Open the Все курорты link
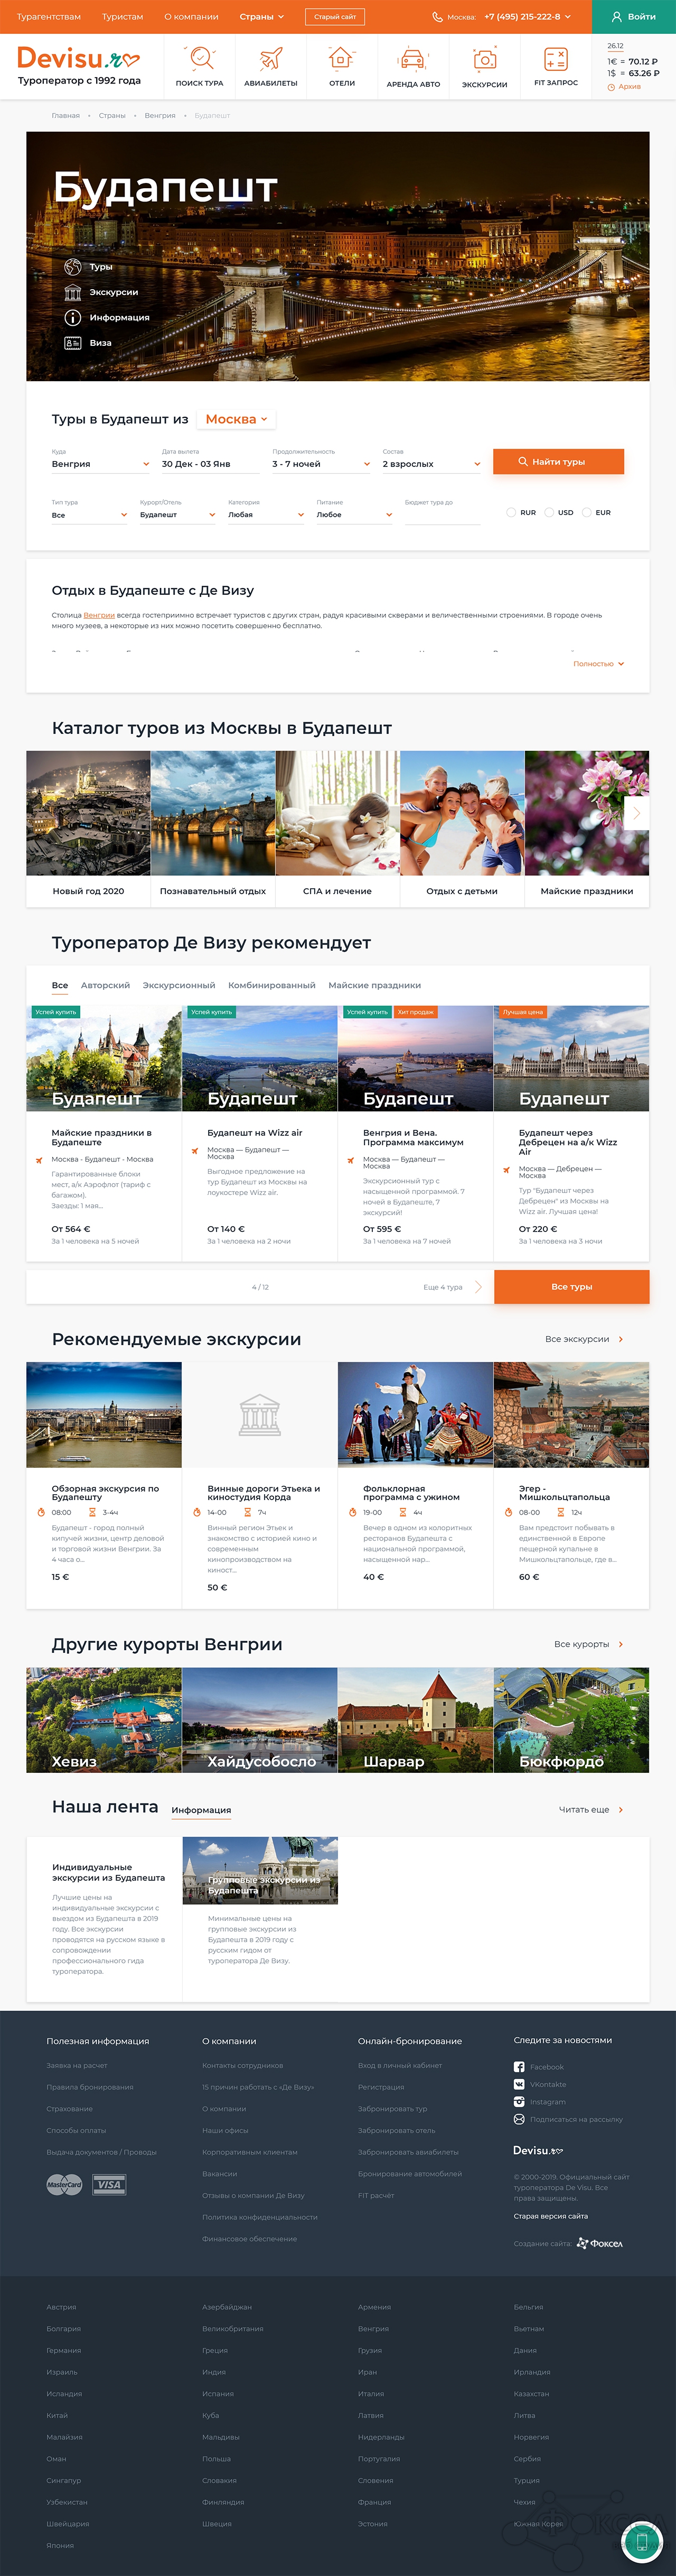Image resolution: width=676 pixels, height=2576 pixels. pos(589,1644)
